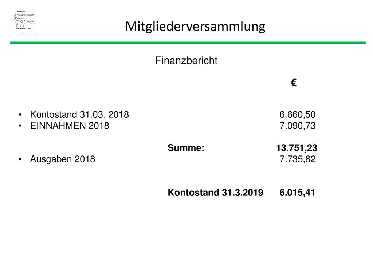
Task: Click the Rotwild Hegegemeinschaft deer logo
Action: (x=24, y=20)
